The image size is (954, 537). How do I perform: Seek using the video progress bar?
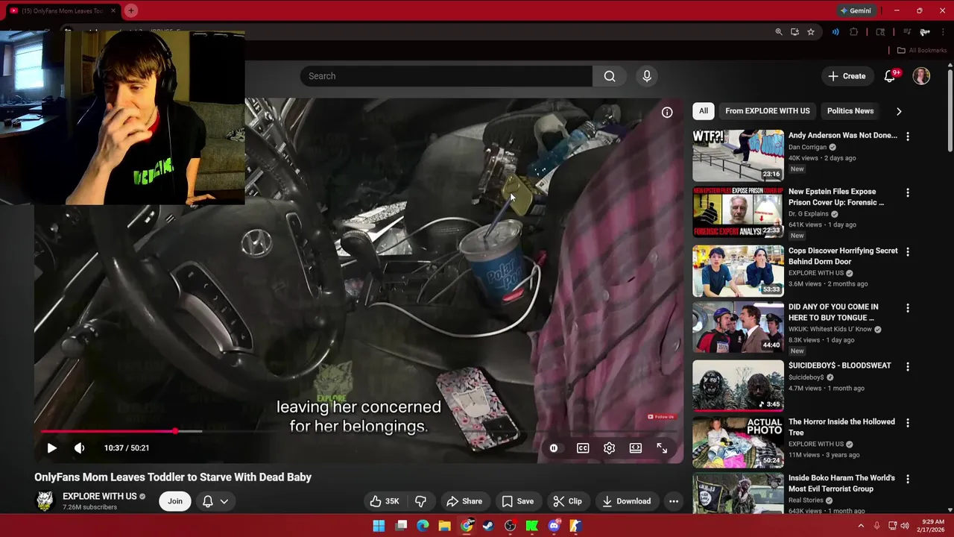pos(358,431)
